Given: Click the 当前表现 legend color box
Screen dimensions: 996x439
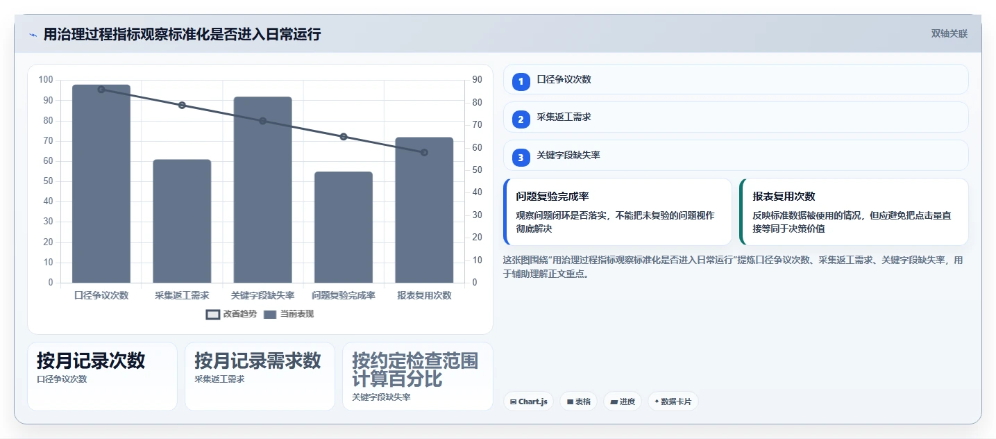Looking at the screenshot, I should 270,315.
